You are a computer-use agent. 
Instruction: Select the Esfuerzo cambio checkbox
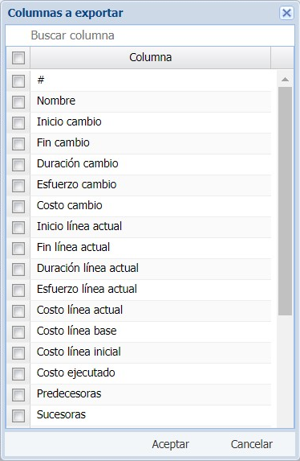click(x=18, y=186)
